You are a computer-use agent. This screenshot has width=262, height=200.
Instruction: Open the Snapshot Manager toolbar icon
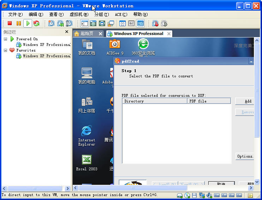point(69,24)
